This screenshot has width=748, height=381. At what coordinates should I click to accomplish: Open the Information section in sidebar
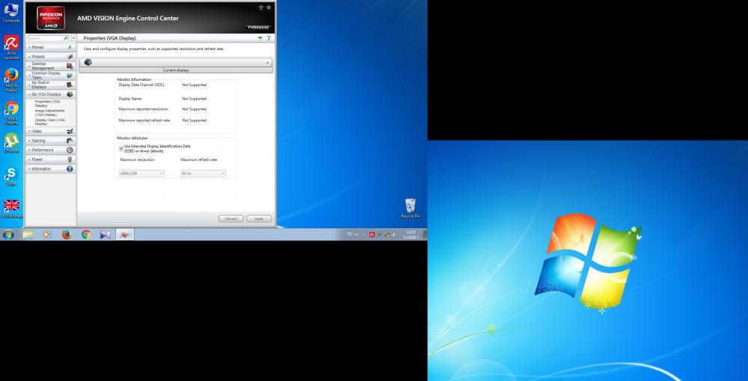tap(50, 168)
